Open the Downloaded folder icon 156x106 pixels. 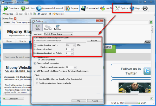pyautogui.click(x=83, y=8)
